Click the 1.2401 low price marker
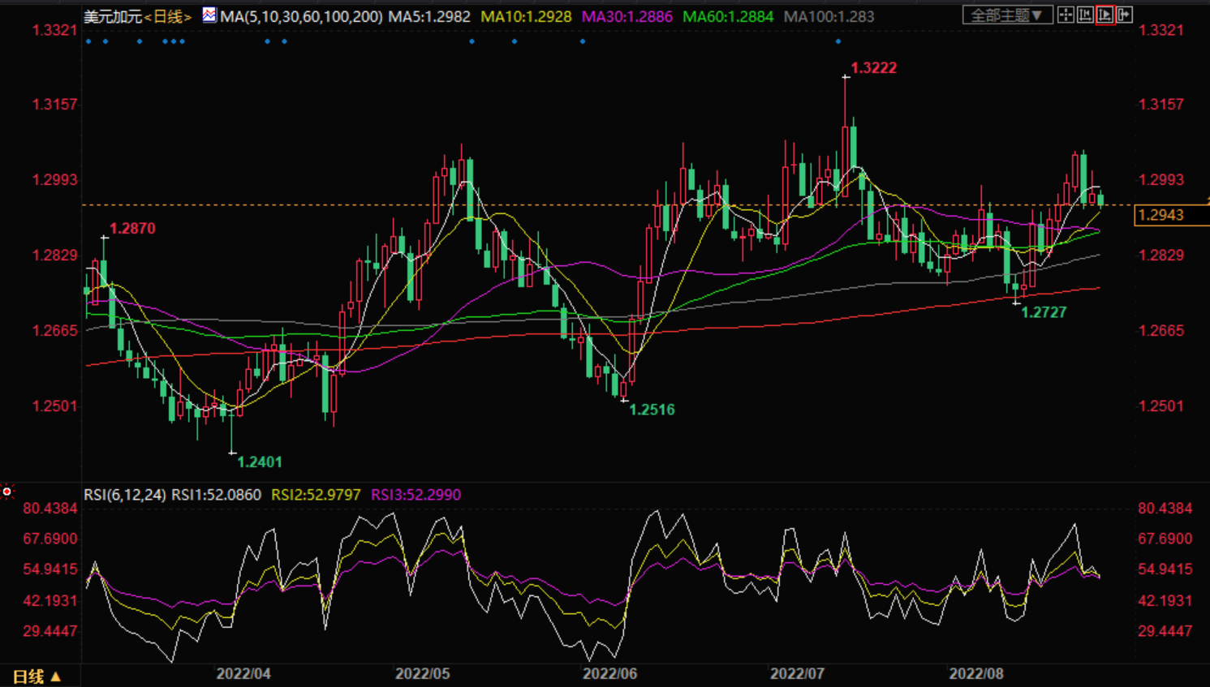1210x687 pixels. click(260, 462)
